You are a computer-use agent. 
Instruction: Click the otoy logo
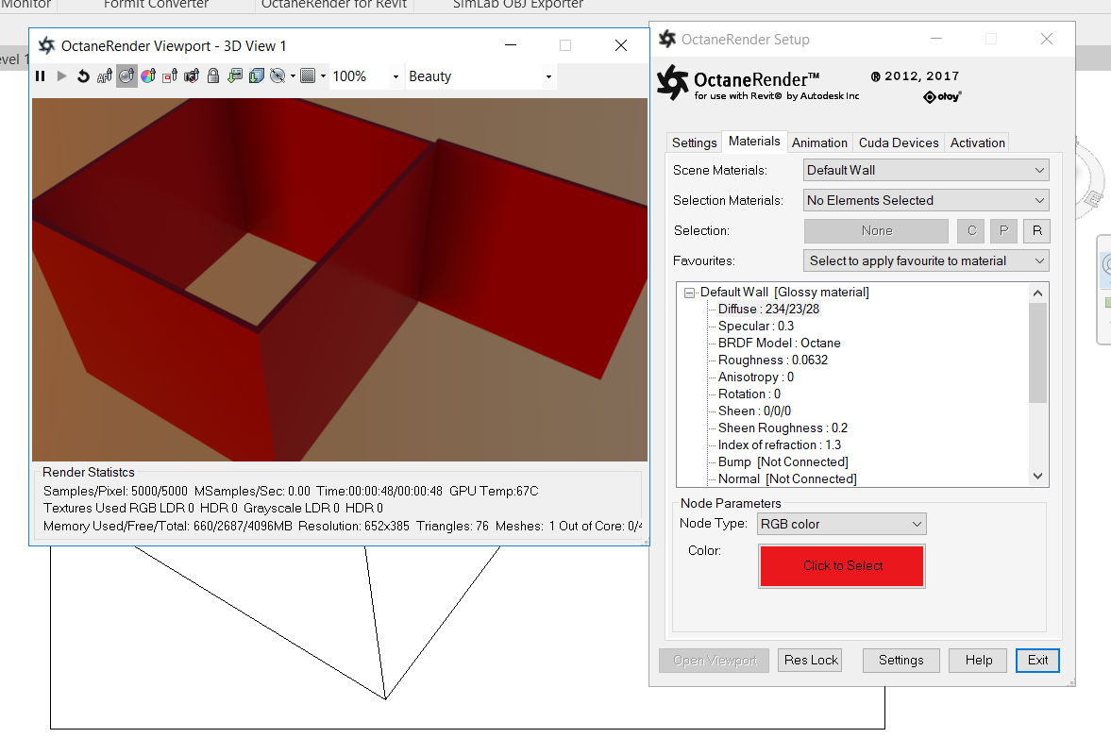pyautogui.click(x=942, y=96)
